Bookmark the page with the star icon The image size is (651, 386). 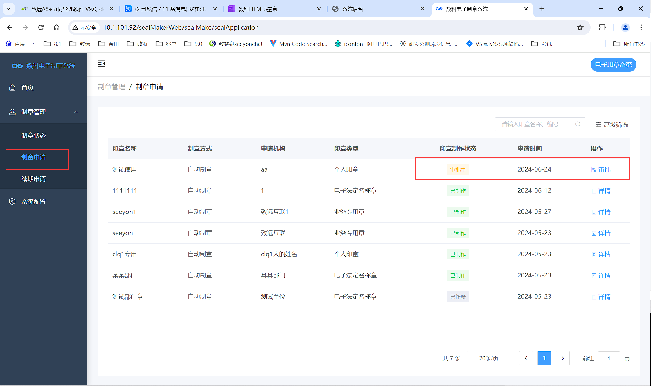[x=580, y=27]
